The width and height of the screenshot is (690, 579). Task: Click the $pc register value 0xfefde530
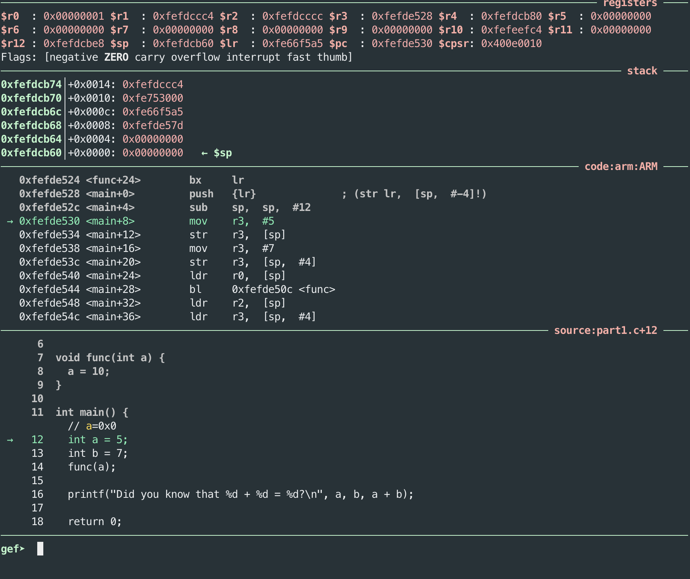click(x=402, y=44)
